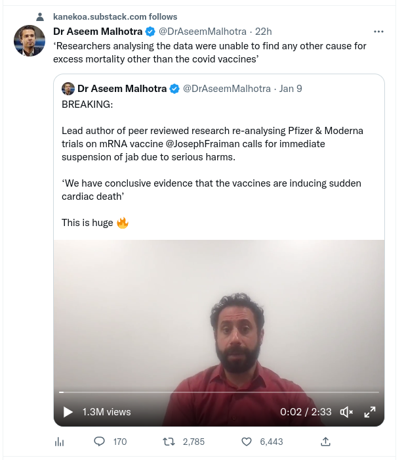Unmute the video with speaker icon
Image resolution: width=404 pixels, height=460 pixels.
tap(346, 412)
